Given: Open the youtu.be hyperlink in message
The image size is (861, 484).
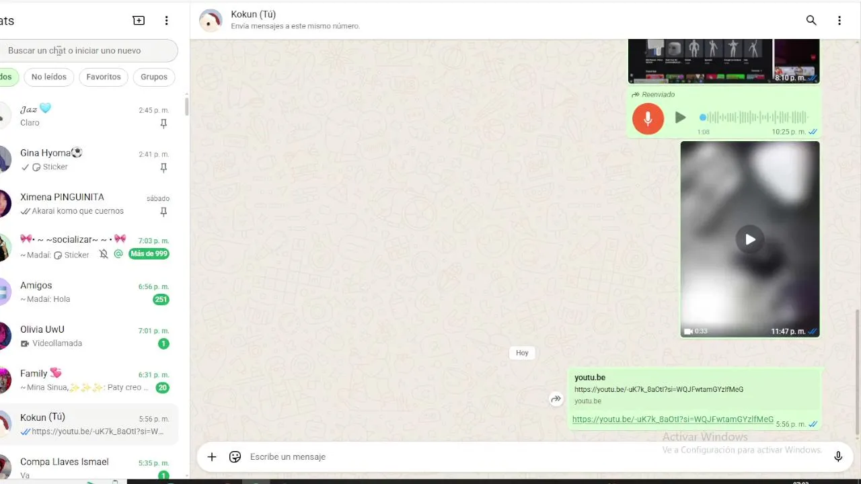Looking at the screenshot, I should click(673, 419).
